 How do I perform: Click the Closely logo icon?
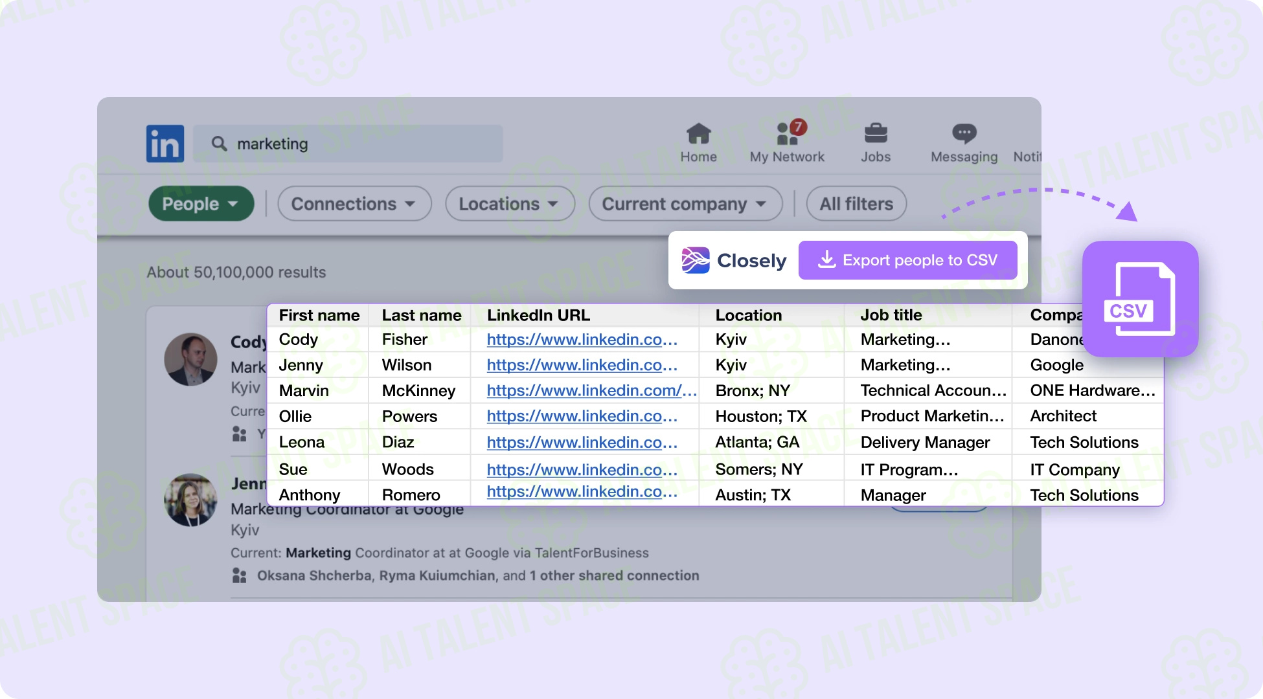(x=696, y=260)
